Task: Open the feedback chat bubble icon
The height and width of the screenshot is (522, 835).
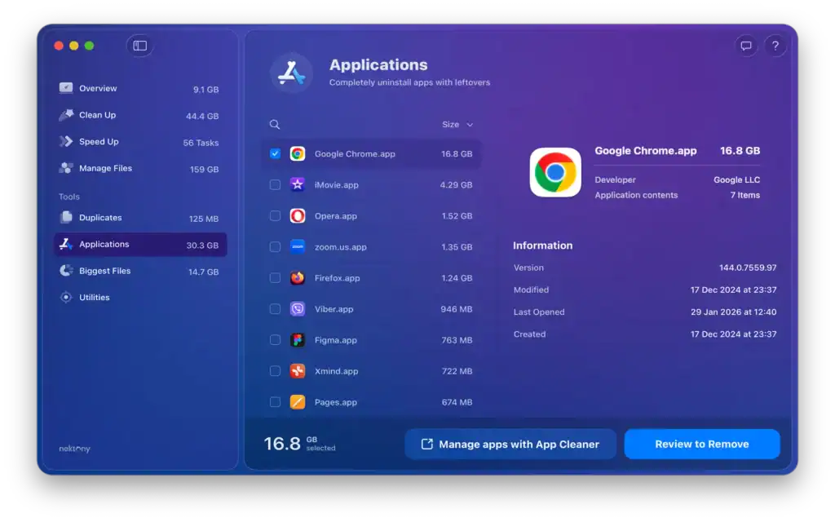Action: pos(746,46)
